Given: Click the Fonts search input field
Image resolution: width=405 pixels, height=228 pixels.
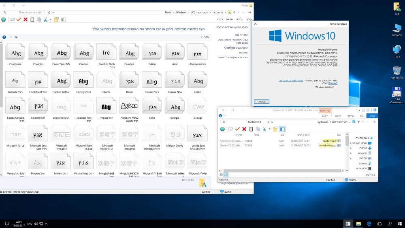Looking at the screenshot, I should pos(23,13).
